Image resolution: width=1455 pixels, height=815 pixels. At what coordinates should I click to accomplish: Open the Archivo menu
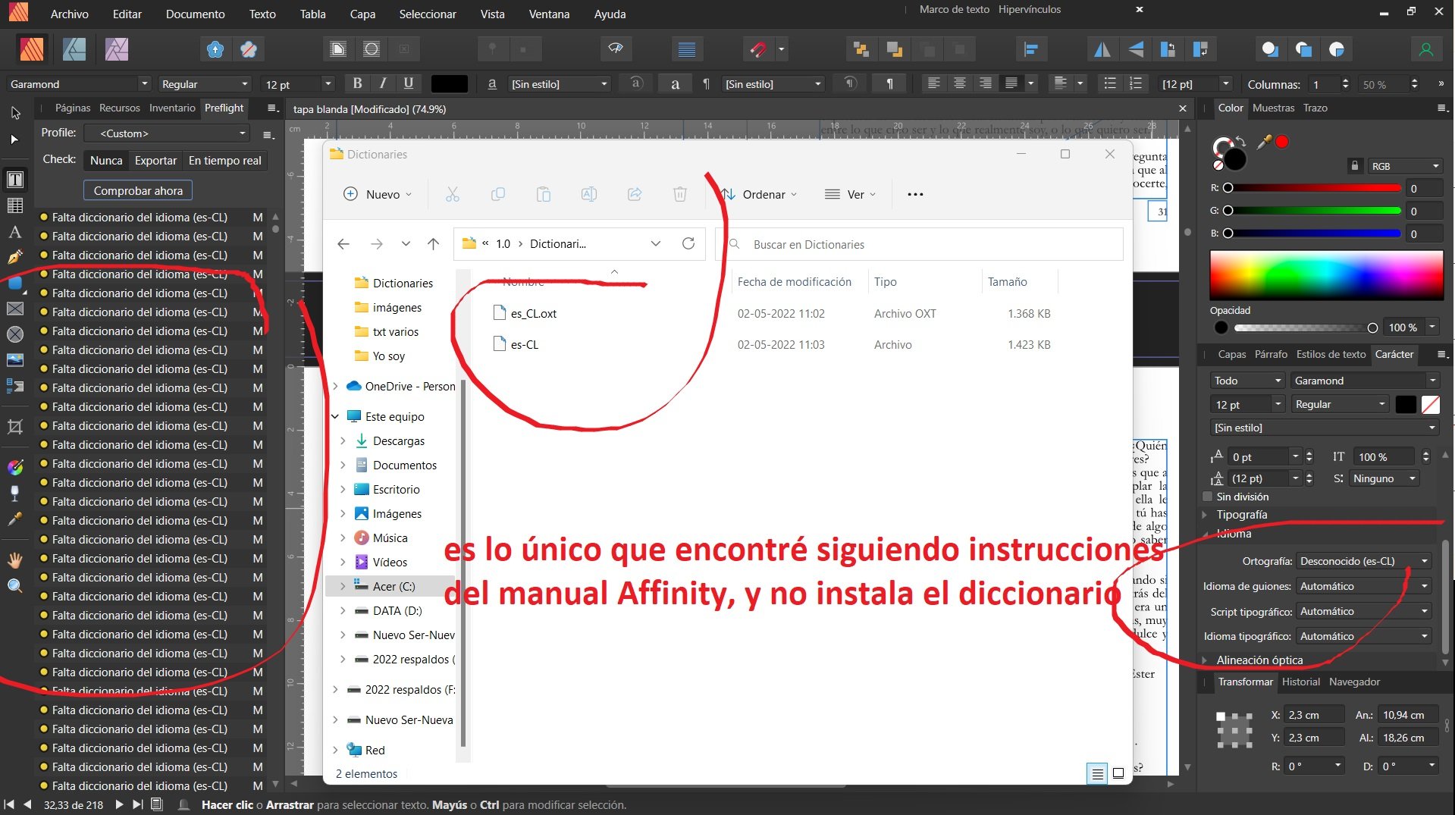(x=69, y=14)
